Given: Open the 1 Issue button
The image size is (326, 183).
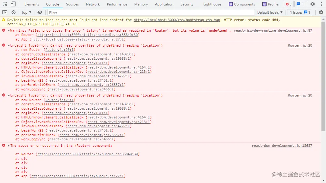Looking at the screenshot, I should (x=300, y=12).
